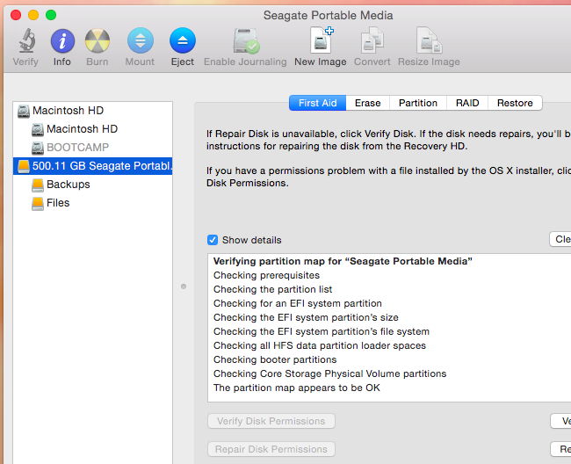Click the Convert toolbar icon
571x464 pixels.
372,40
